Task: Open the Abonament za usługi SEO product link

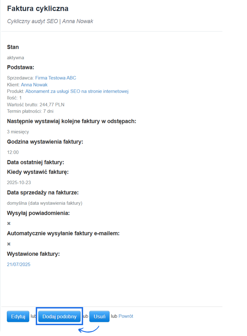Action: (77, 91)
